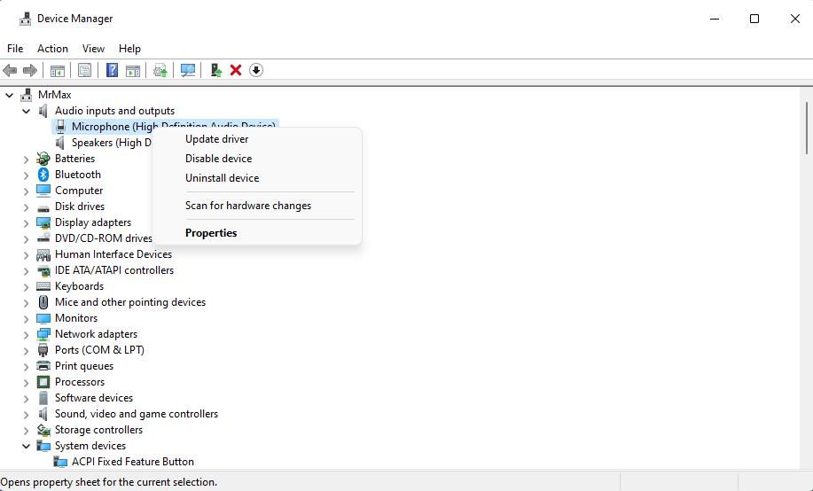Open the View menu
The height and width of the screenshot is (491, 813).
point(93,48)
